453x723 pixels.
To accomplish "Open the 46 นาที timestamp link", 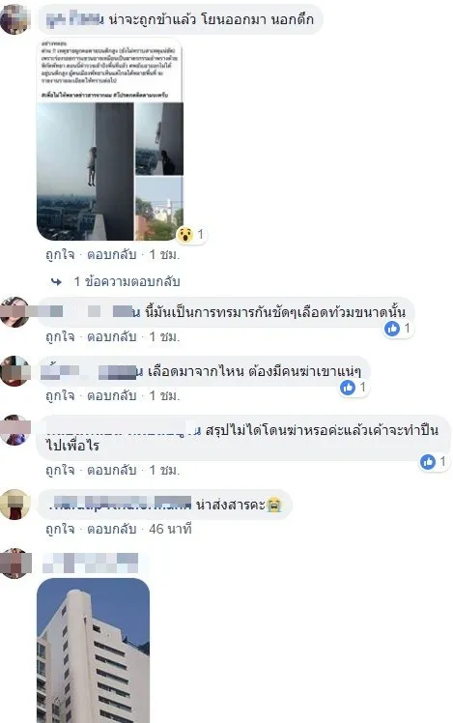I will point(170,529).
